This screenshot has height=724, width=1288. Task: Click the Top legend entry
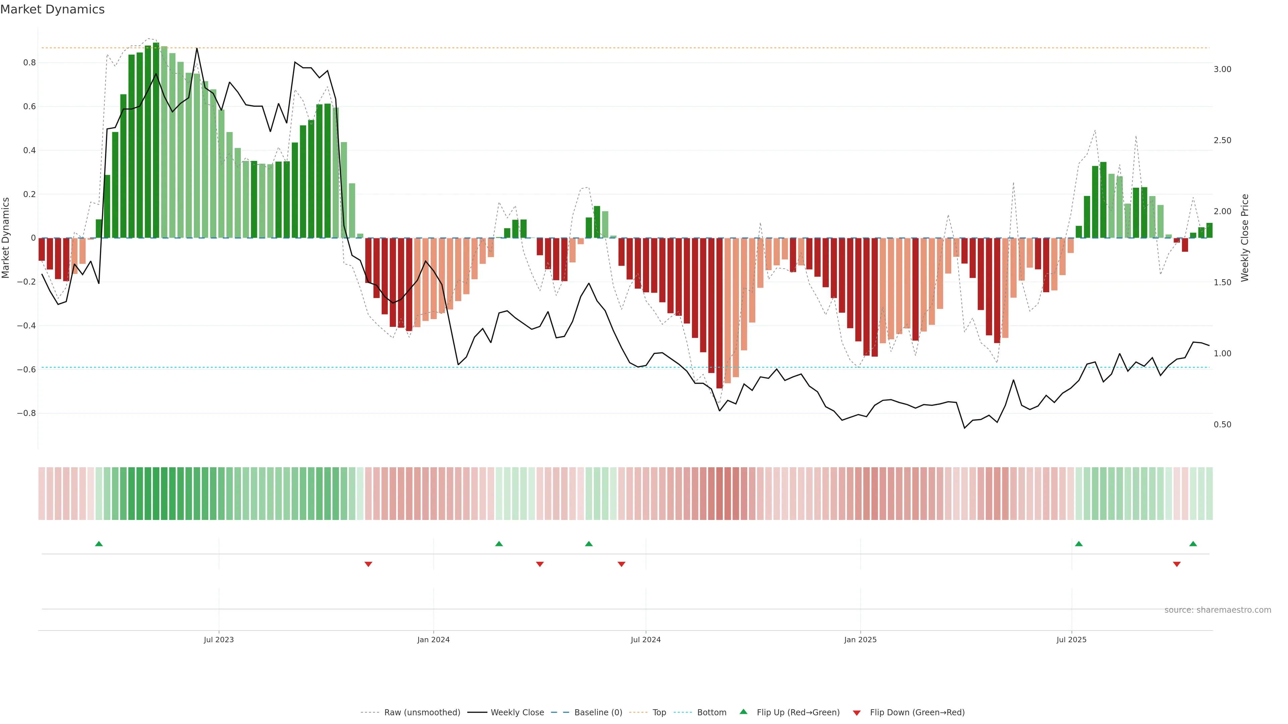click(x=659, y=712)
